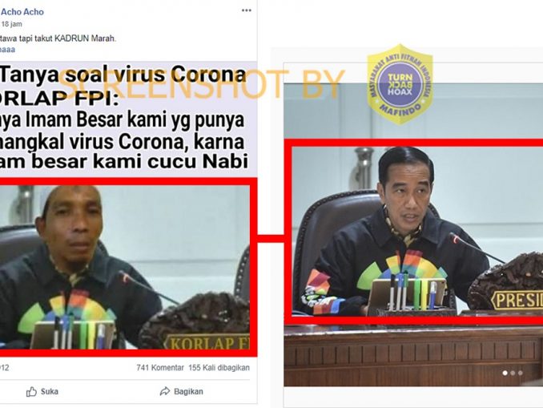Viewport: 543px width, 408px height.
Task: Open the left edited KORLAP FPI photo
Action: tap(125, 267)
